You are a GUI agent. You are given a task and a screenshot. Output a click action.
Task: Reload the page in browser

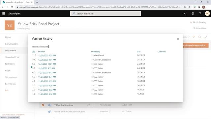(x=12, y=7)
